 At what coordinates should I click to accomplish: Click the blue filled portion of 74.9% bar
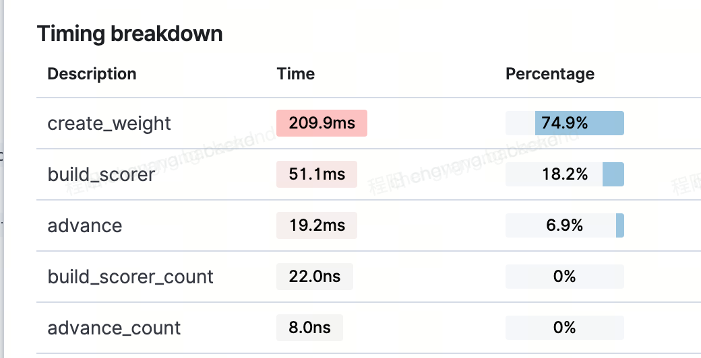(580, 123)
